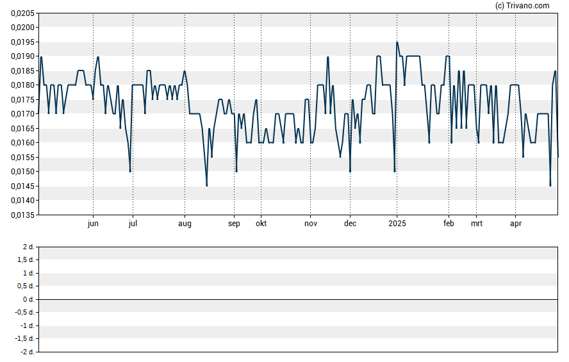Click the 0,0195 price peak at 2025
The width and height of the screenshot is (569, 362).
(397, 42)
